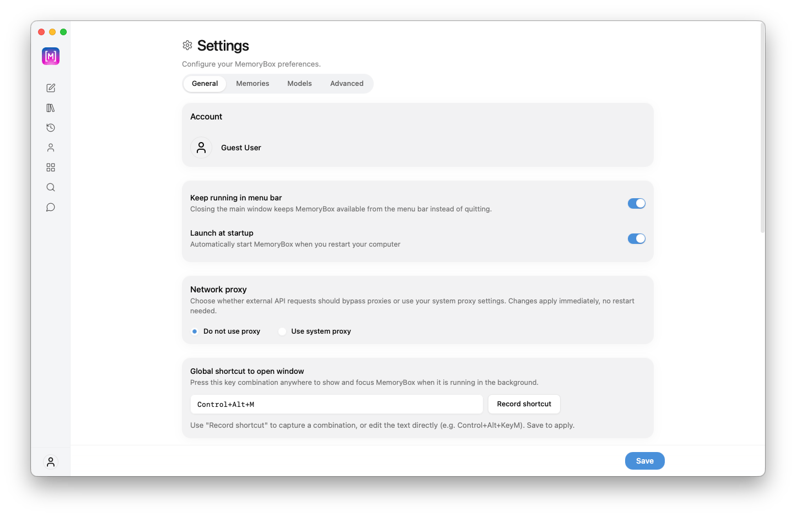Open the new note compose icon

click(x=51, y=88)
